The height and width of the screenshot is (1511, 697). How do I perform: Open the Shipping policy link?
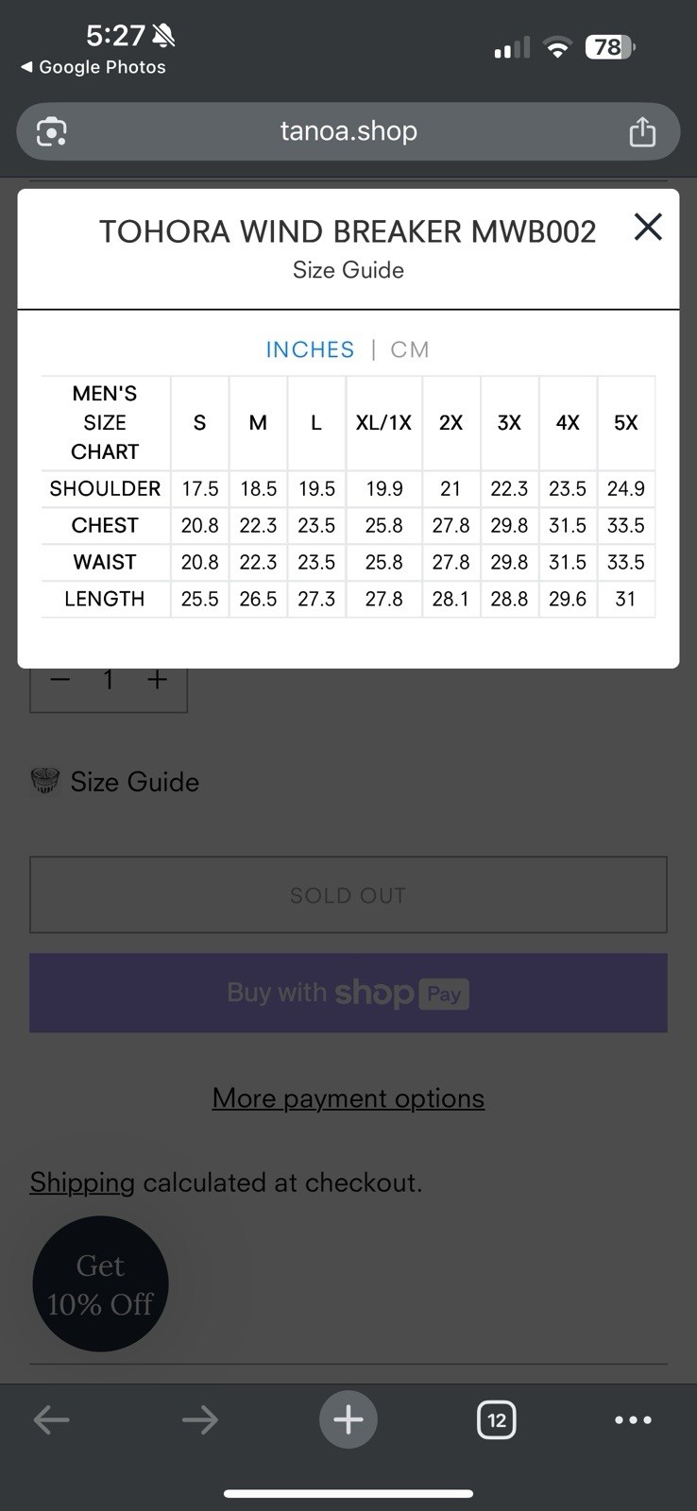pos(82,1182)
